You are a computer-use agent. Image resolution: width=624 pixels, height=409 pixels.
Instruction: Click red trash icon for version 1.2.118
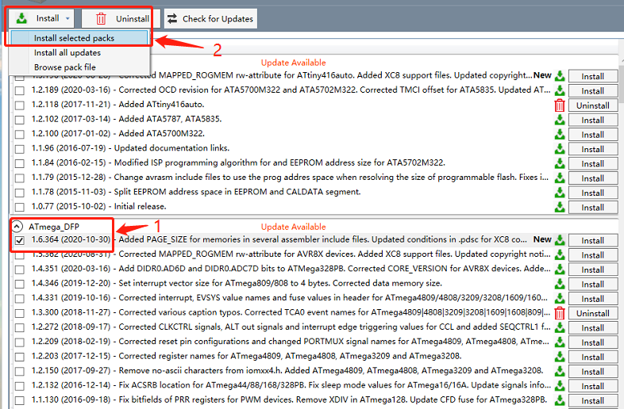pos(560,105)
